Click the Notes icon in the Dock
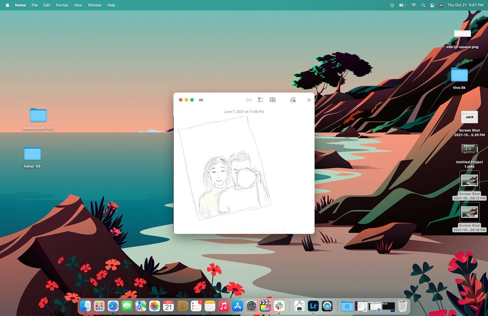Screen dimensions: 488x316 pos(210,306)
